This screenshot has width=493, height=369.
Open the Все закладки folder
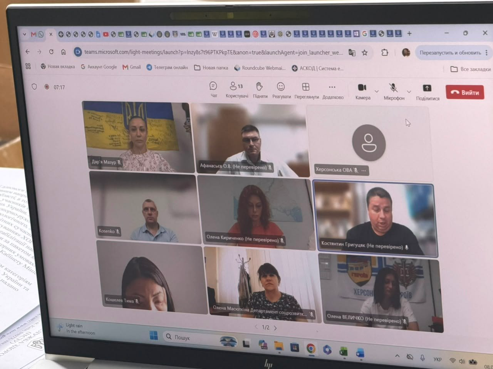pos(471,69)
